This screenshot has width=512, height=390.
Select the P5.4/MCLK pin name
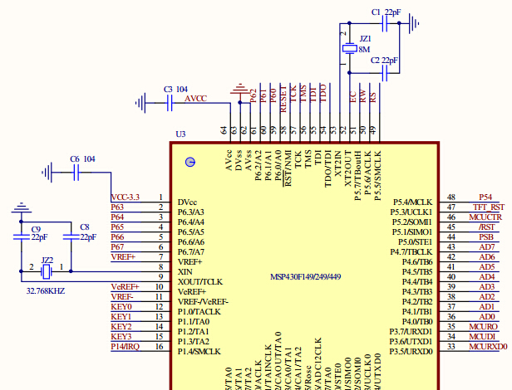tap(413, 202)
